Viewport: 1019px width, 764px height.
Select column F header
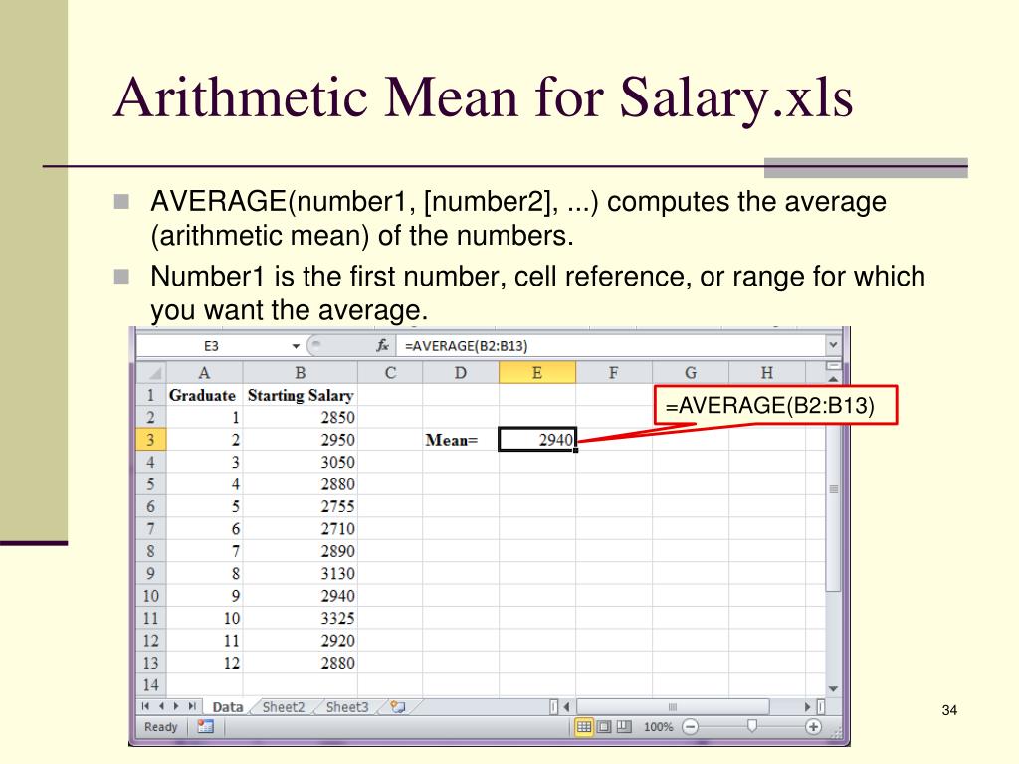point(613,373)
